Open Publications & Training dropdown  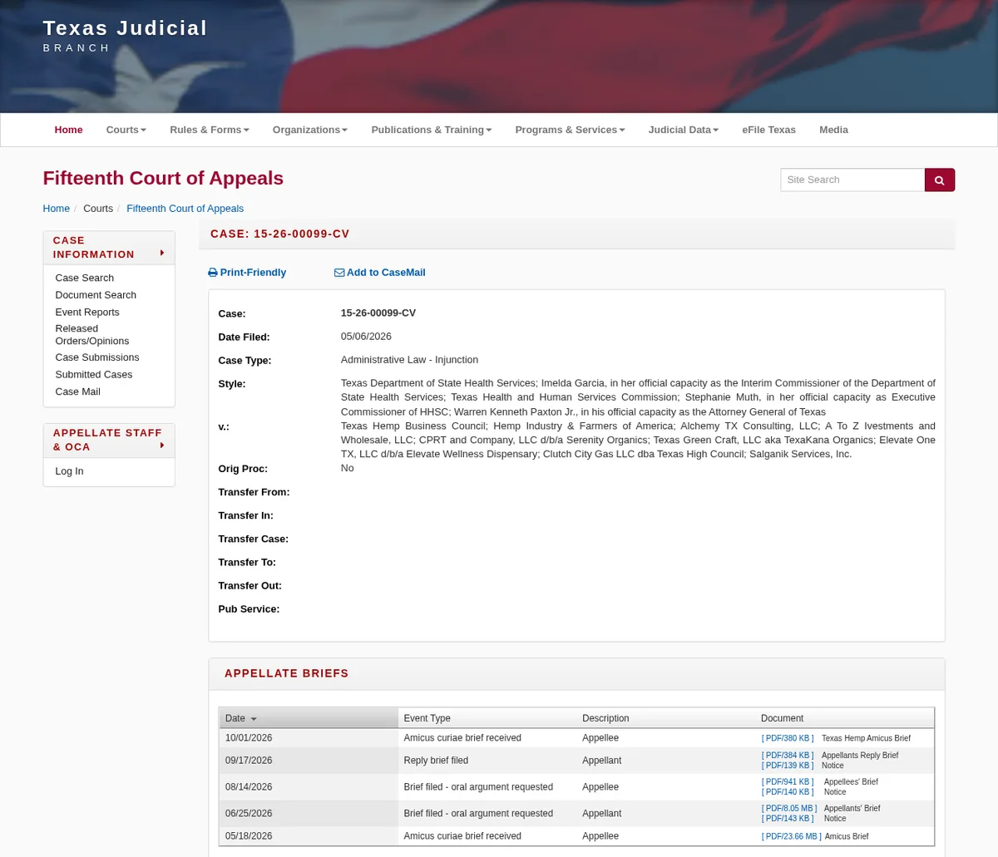point(432,130)
